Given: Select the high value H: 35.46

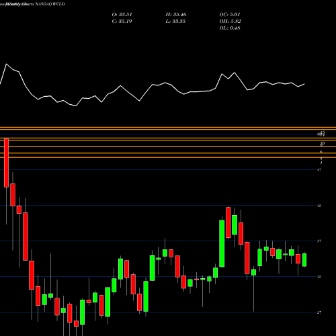Looking at the screenshot, I should point(176,15).
